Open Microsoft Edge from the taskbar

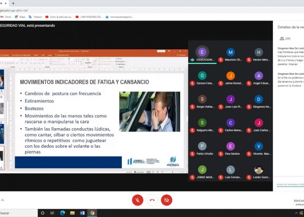tap(62, 213)
